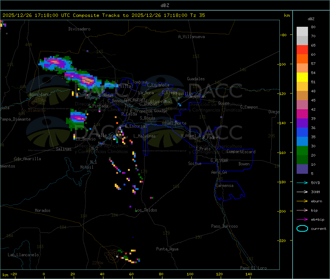Click the timestamp Composite Tracks header text
Screen dimensions: 330x279
click(x=103, y=15)
